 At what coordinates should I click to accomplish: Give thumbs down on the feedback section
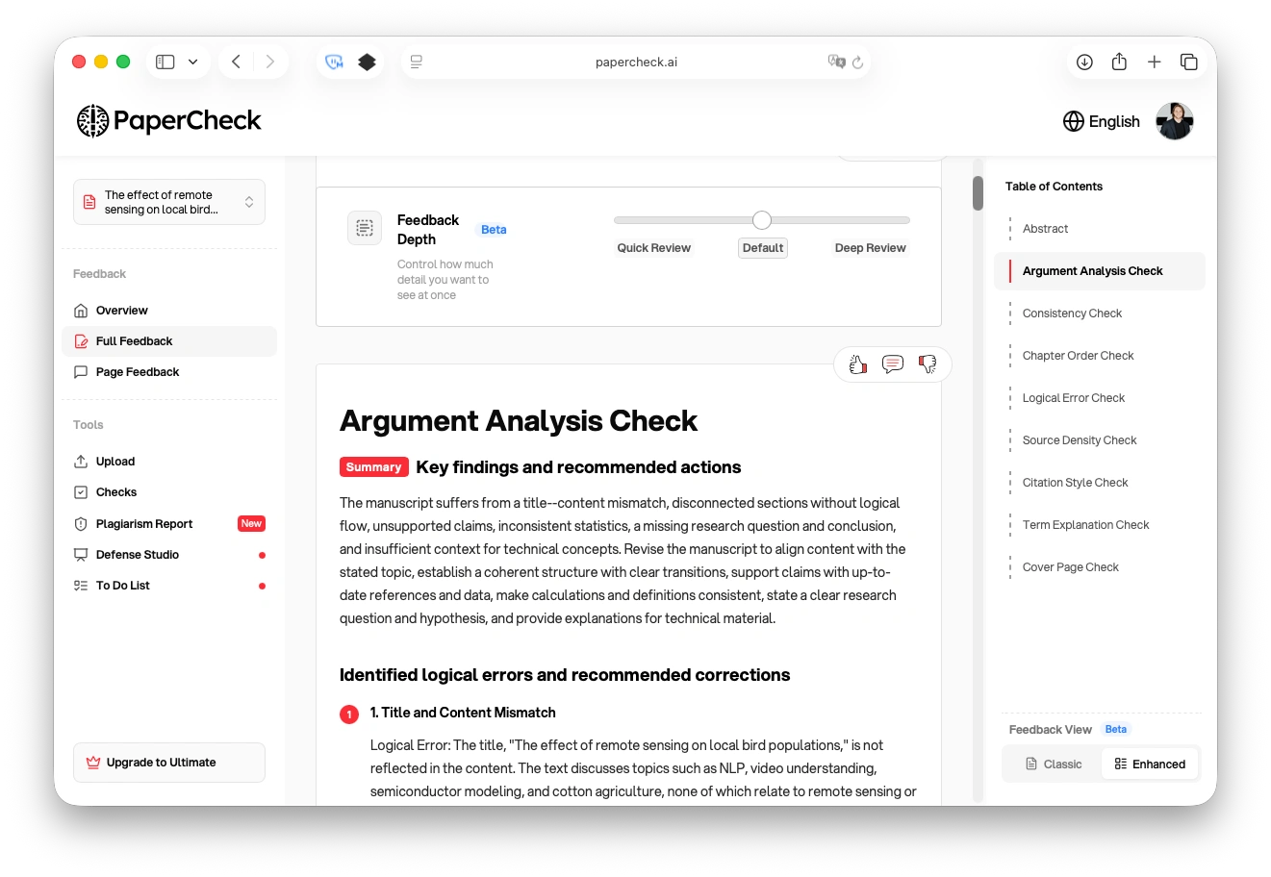pos(927,364)
